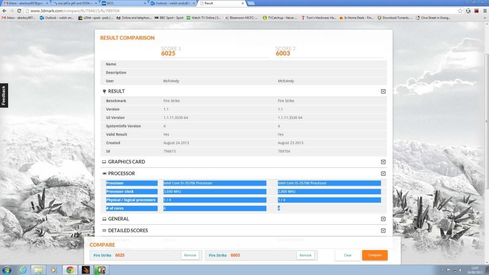Click the Id value 794615

(x=170, y=151)
